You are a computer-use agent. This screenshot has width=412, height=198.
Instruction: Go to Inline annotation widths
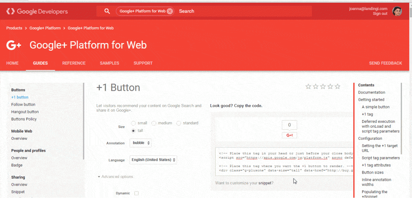click(377, 182)
